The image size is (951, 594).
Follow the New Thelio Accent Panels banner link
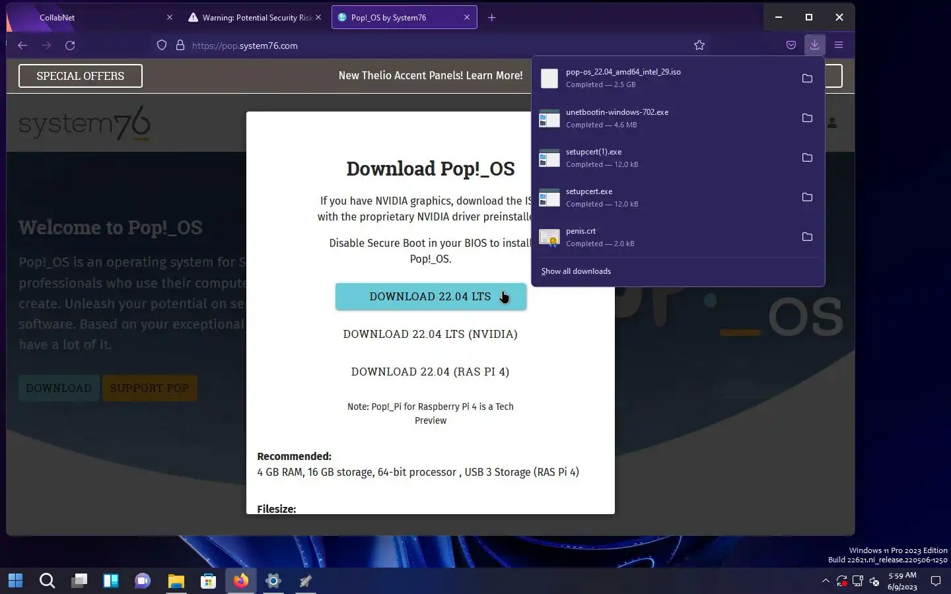point(431,75)
